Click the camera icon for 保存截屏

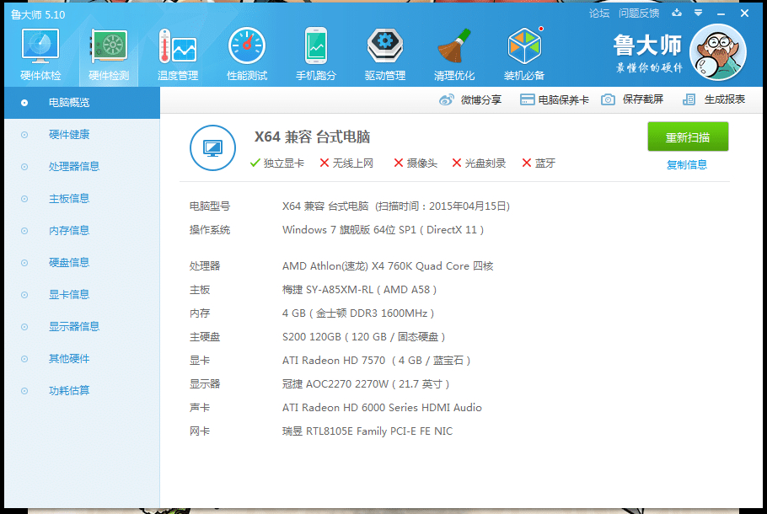(608, 99)
